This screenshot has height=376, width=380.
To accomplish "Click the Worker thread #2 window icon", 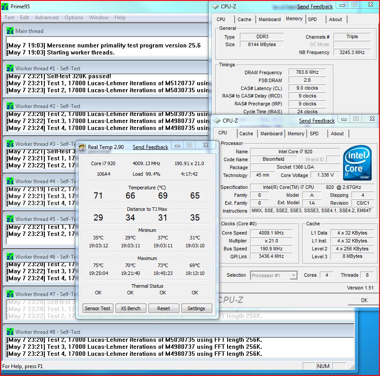I will [10, 106].
